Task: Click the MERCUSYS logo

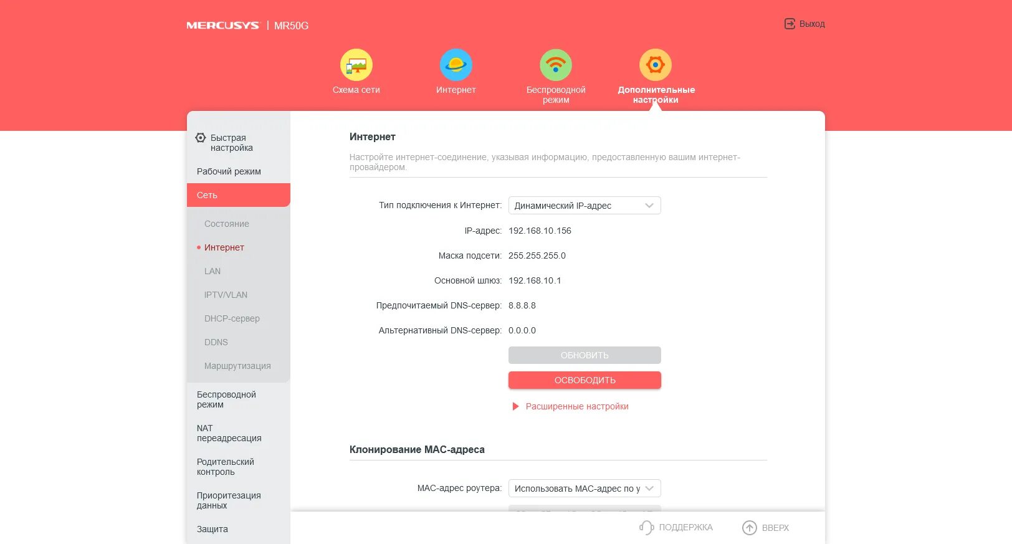Action: click(222, 26)
